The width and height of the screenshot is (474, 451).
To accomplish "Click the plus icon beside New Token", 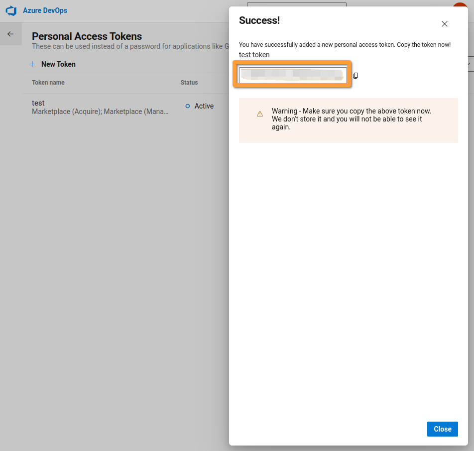I will pos(32,64).
